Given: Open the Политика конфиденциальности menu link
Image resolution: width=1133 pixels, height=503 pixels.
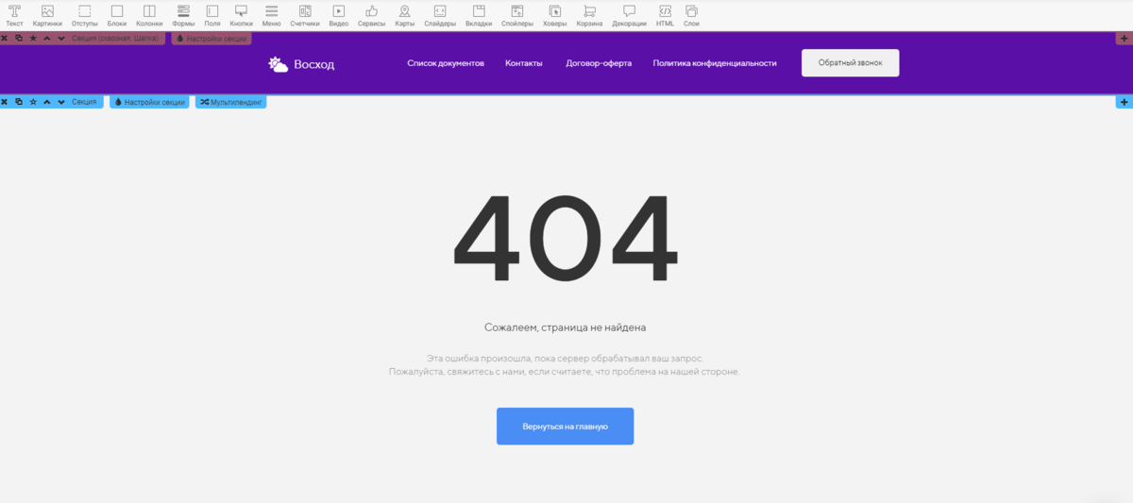Looking at the screenshot, I should coord(715,63).
